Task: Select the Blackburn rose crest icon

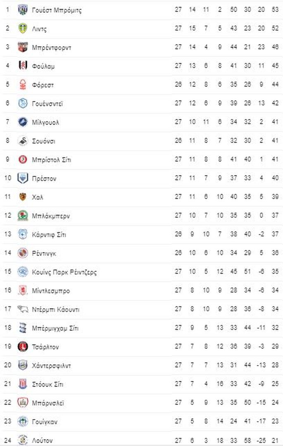Action: point(22,216)
